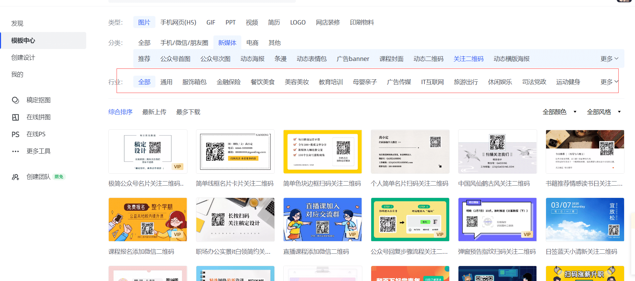Select the 广告banner subcategory
This screenshot has height=281, width=635.
coord(353,59)
